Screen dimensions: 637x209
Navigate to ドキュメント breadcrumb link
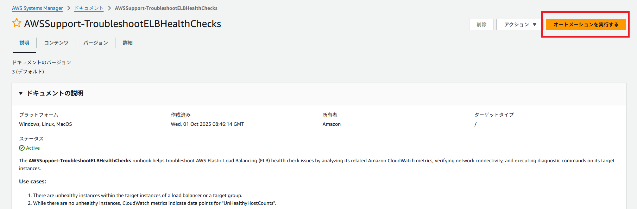tap(89, 8)
